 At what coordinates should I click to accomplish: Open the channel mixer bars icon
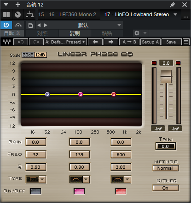click(6, 14)
